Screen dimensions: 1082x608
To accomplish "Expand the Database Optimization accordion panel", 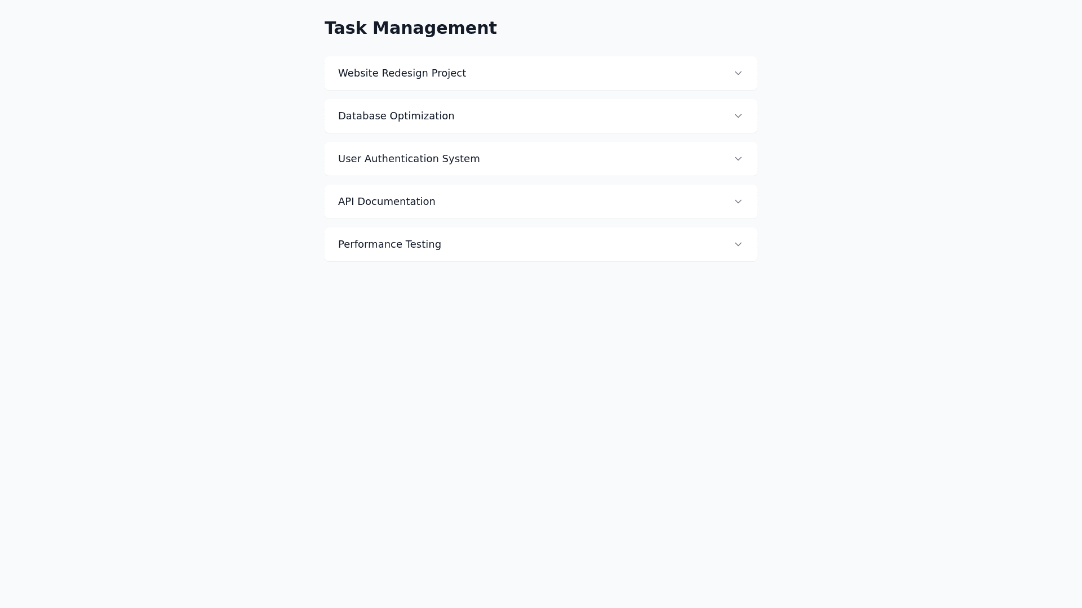I will pyautogui.click(x=541, y=116).
